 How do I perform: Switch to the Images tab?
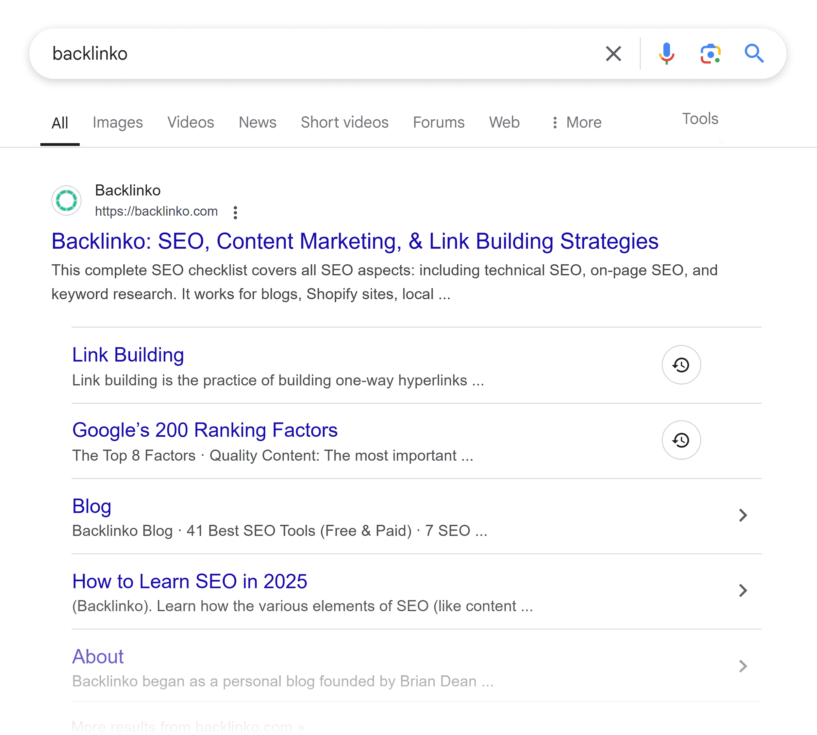coord(118,122)
